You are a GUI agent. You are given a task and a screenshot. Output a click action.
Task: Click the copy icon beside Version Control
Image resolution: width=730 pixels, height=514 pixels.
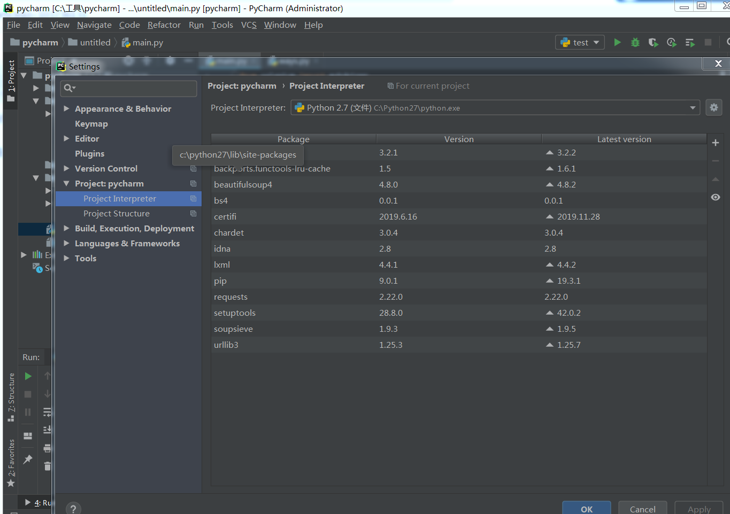click(193, 168)
